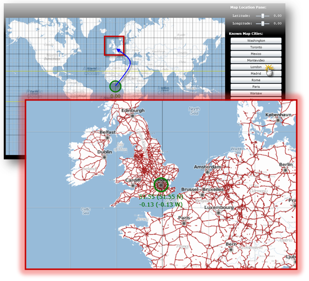Click the Isle of Man label

120,147
